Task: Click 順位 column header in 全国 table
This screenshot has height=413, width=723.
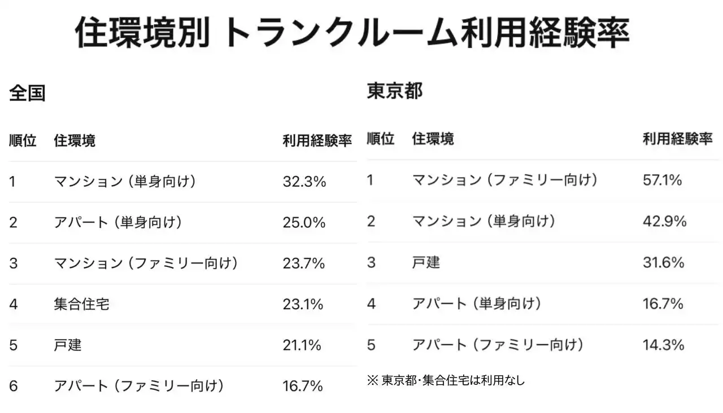Action: click(23, 140)
